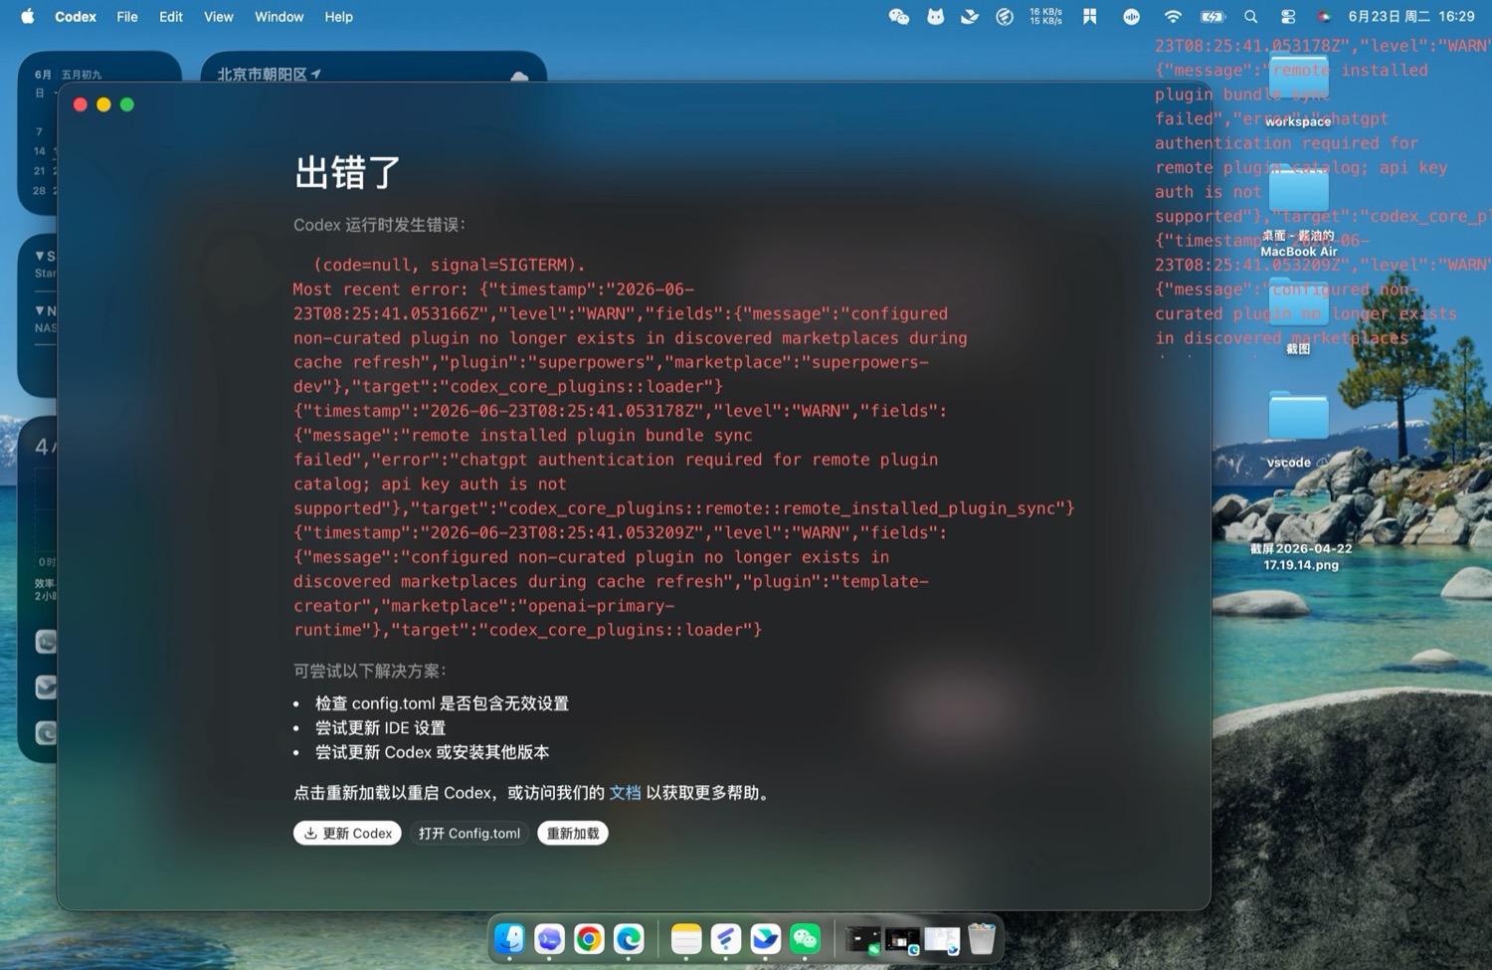Select the workspace folder on desktop

1298,92
